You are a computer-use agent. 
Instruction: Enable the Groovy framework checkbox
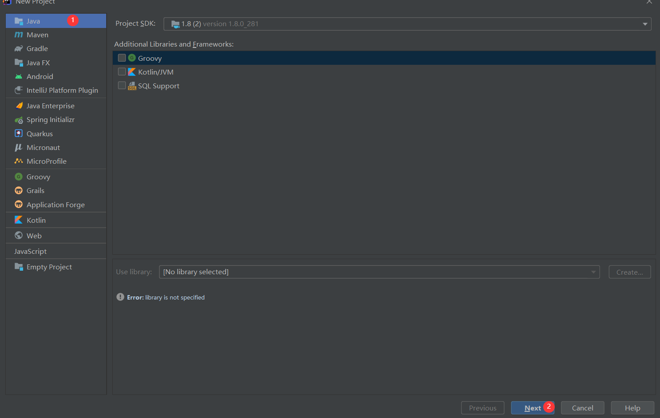coord(122,58)
